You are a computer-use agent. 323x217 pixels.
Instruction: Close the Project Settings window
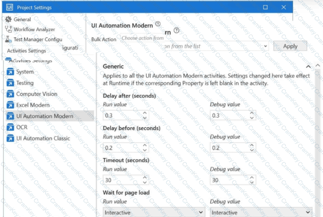pyautogui.click(x=284, y=8)
